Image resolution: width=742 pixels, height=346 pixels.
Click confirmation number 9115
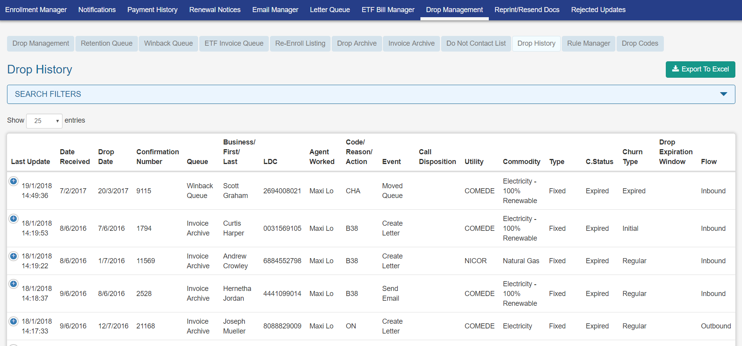click(x=144, y=191)
